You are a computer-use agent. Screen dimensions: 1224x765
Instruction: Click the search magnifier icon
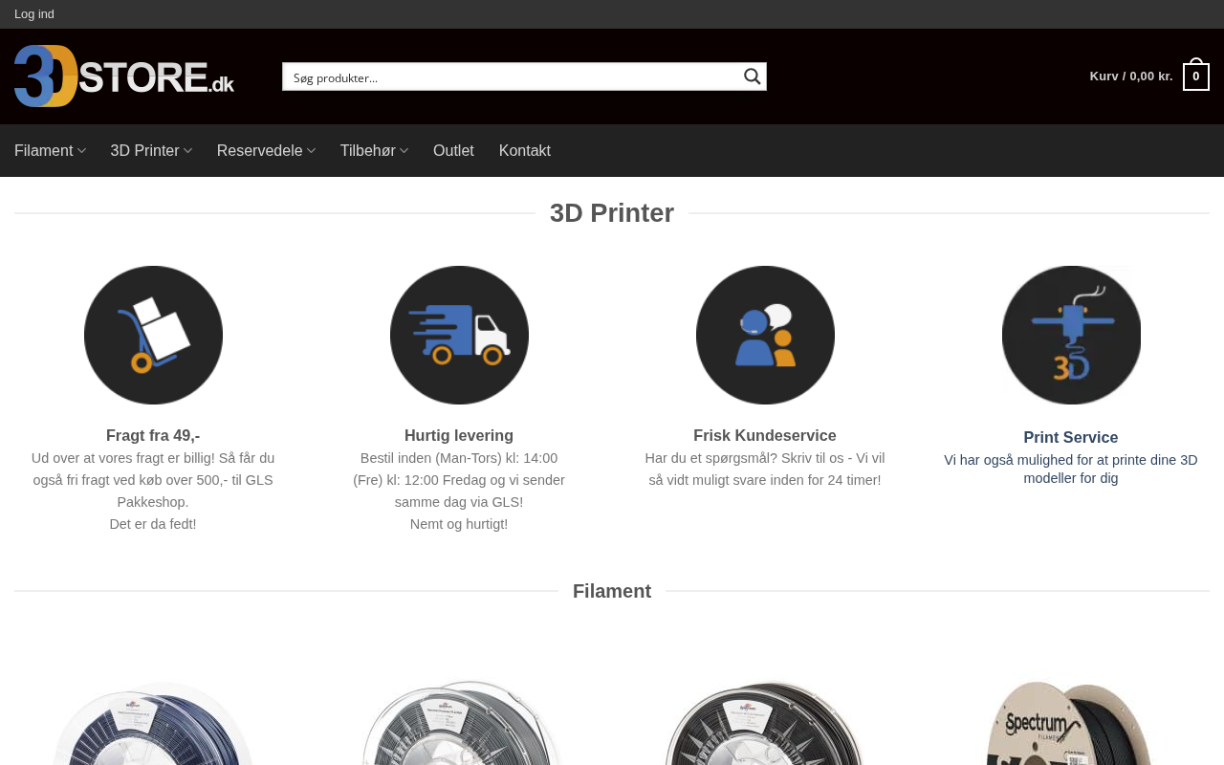pos(753,76)
